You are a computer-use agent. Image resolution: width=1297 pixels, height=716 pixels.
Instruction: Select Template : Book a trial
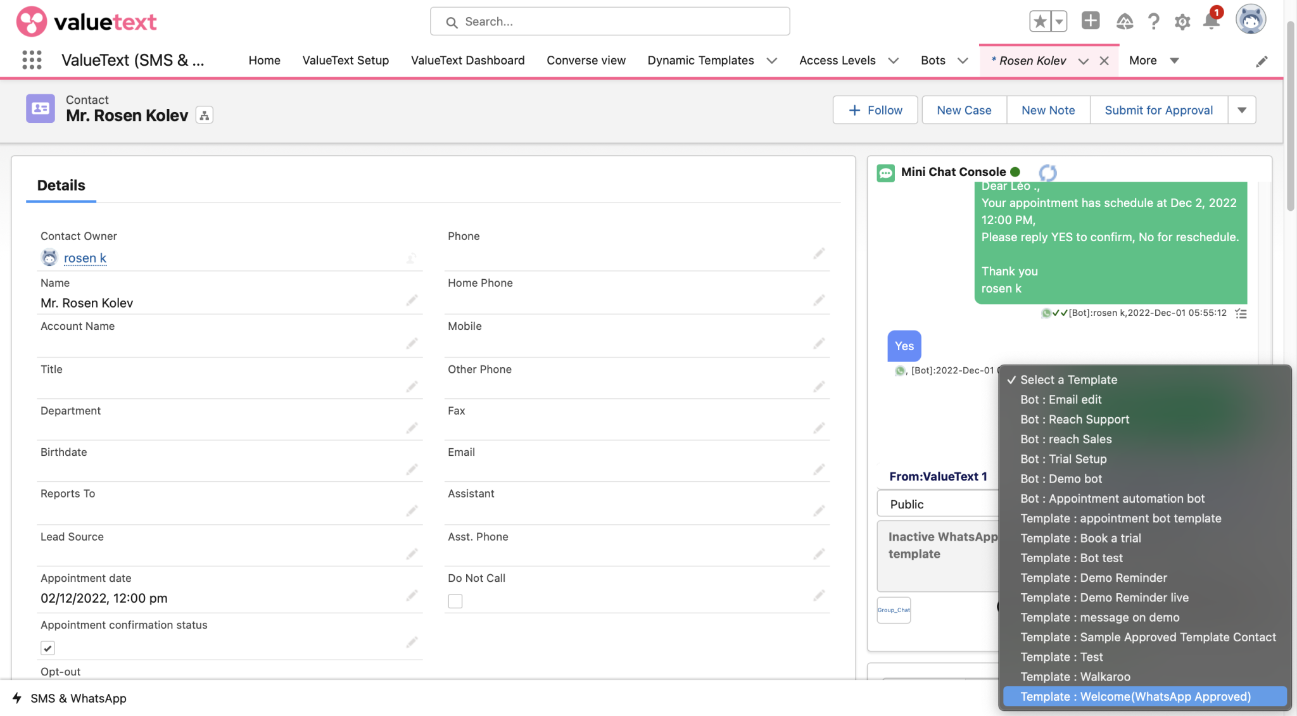[x=1145, y=538]
